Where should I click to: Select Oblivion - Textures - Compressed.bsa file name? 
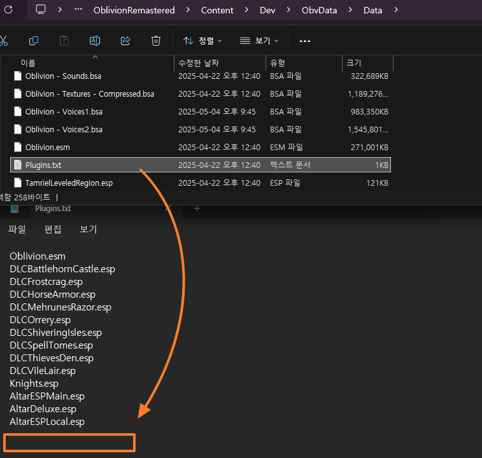point(90,94)
